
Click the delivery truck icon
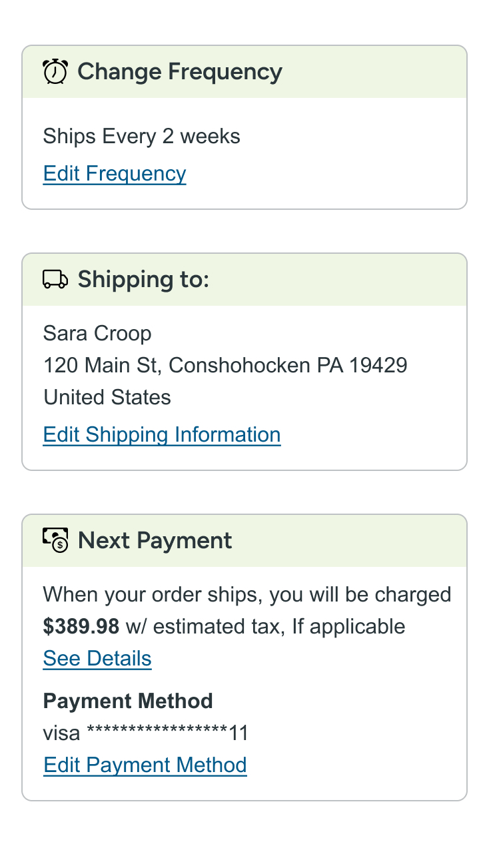click(55, 280)
